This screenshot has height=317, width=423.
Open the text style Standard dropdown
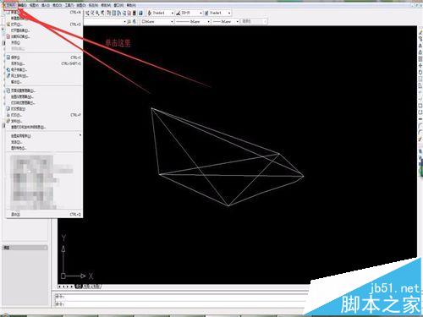click(163, 13)
